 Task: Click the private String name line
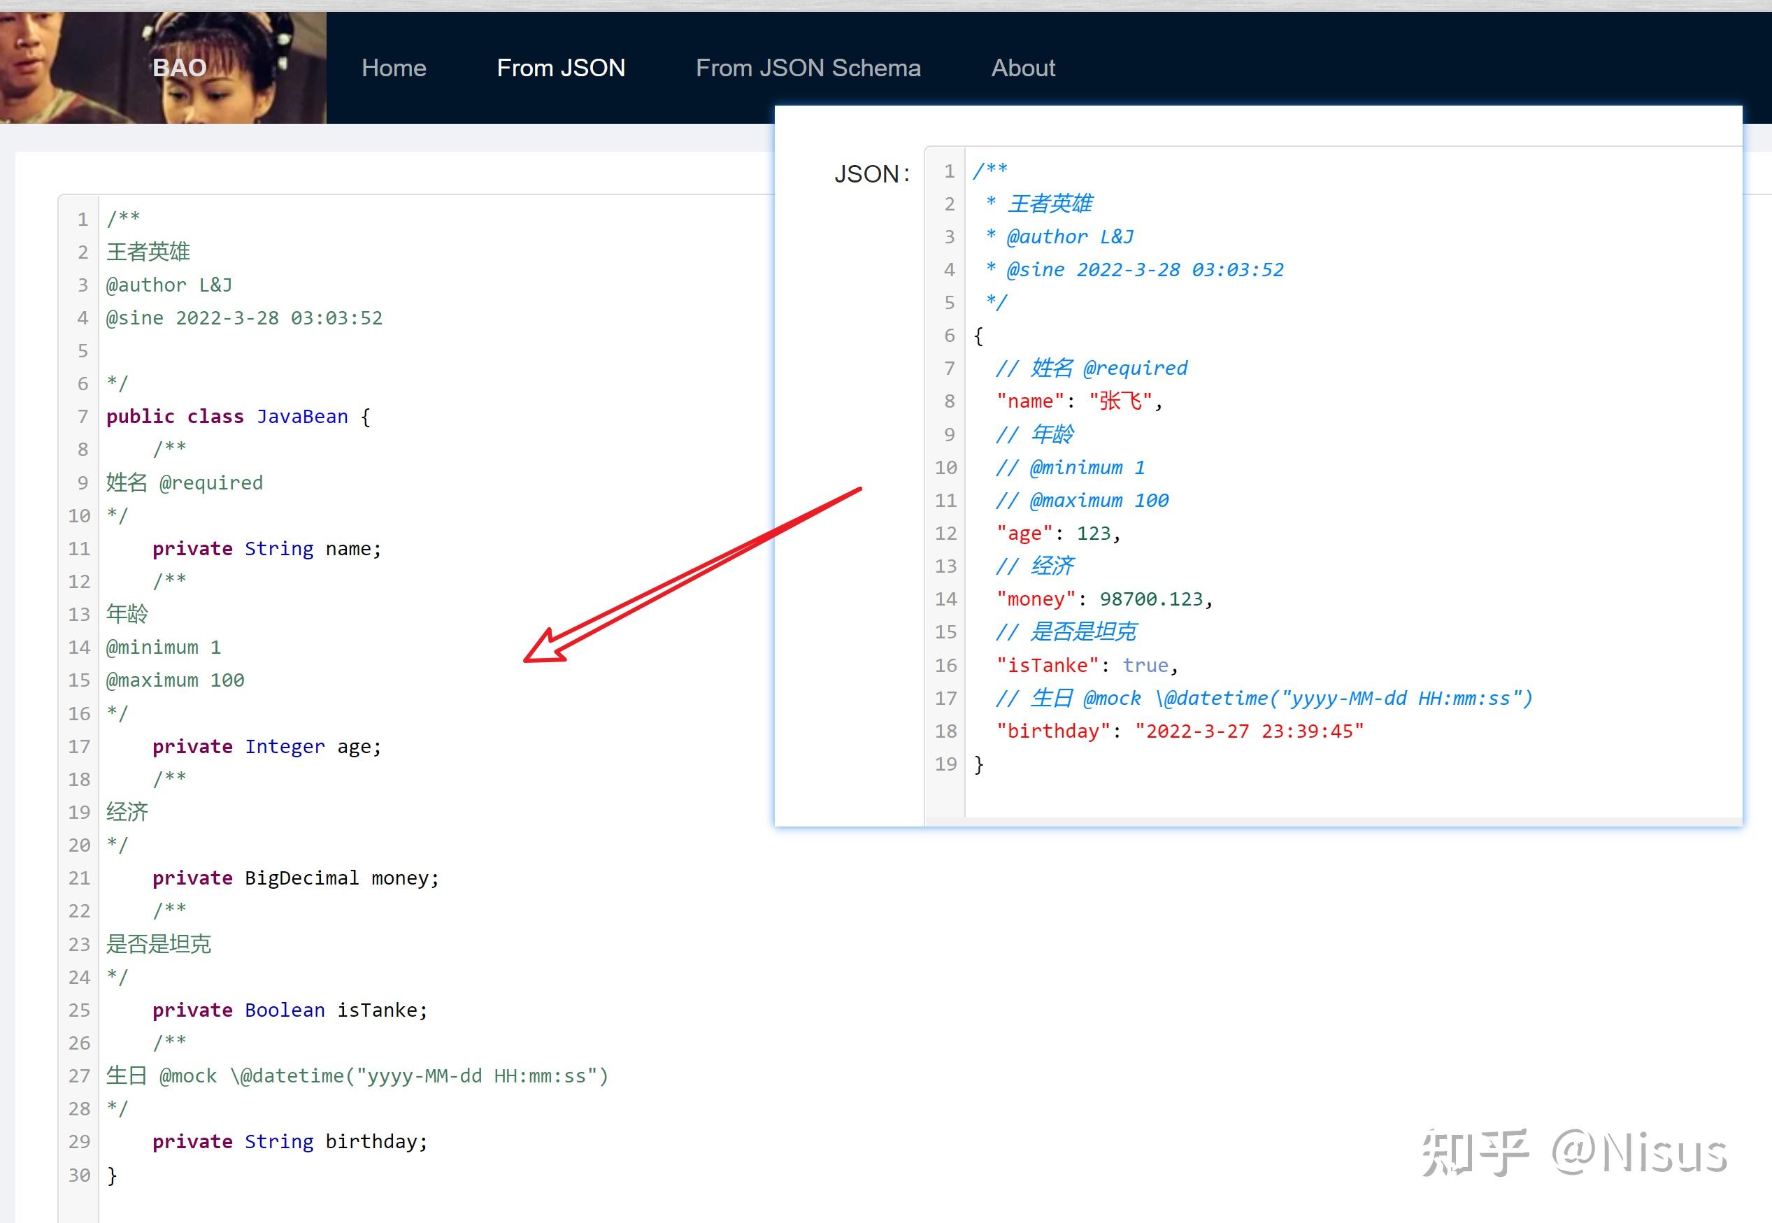coord(266,549)
